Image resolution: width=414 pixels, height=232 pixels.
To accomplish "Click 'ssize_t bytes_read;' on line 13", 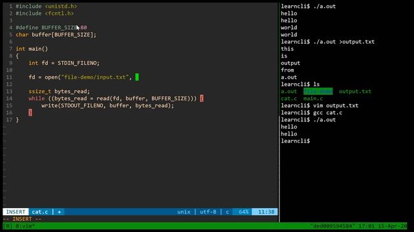I will [59, 92].
